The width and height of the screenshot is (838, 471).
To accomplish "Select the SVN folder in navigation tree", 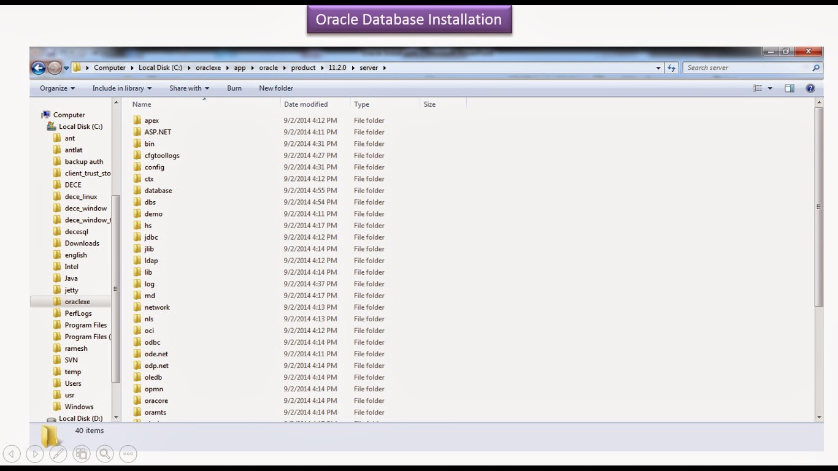I will (71, 360).
